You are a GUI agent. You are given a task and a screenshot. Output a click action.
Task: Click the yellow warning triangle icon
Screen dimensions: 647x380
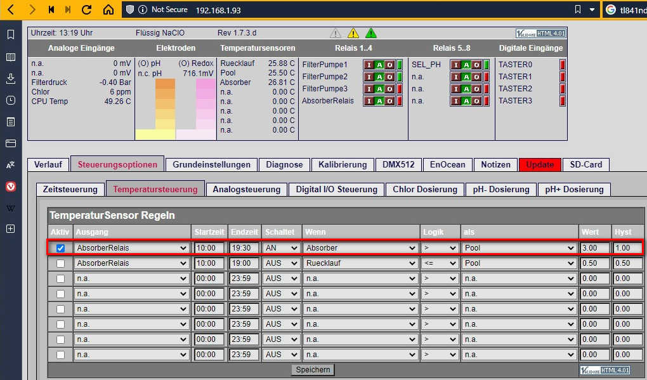coord(353,33)
